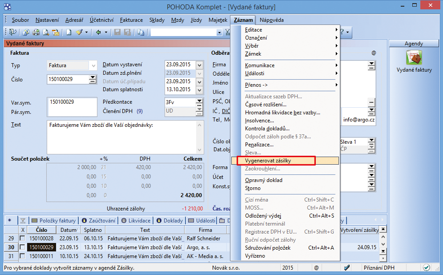The width and height of the screenshot is (443, 275).
Task: Click the @ symbol above the address fields
Action: tap(374, 53)
